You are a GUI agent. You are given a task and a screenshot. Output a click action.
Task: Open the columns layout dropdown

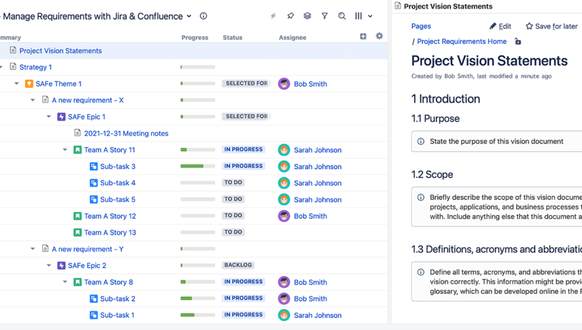[363, 16]
